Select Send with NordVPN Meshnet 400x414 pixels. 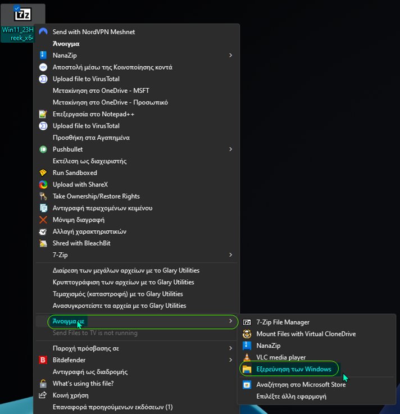94,31
